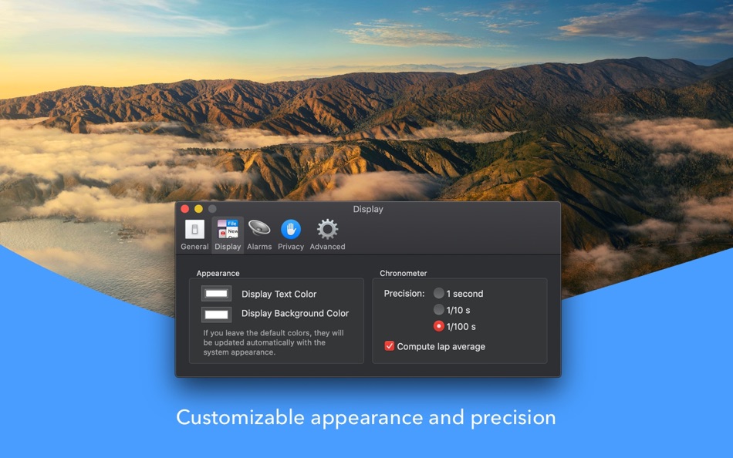Click the default colors hint text
The width and height of the screenshot is (733, 458).
click(x=273, y=342)
